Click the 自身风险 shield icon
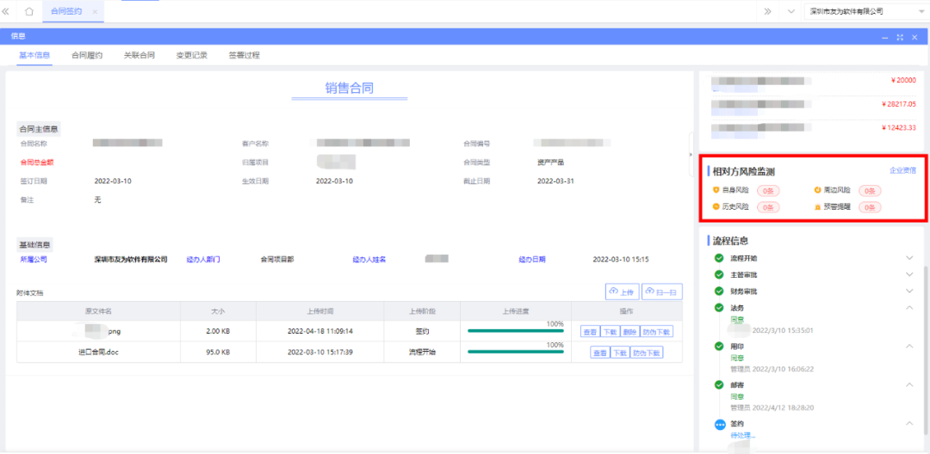This screenshot has height=454, width=930. [x=716, y=191]
